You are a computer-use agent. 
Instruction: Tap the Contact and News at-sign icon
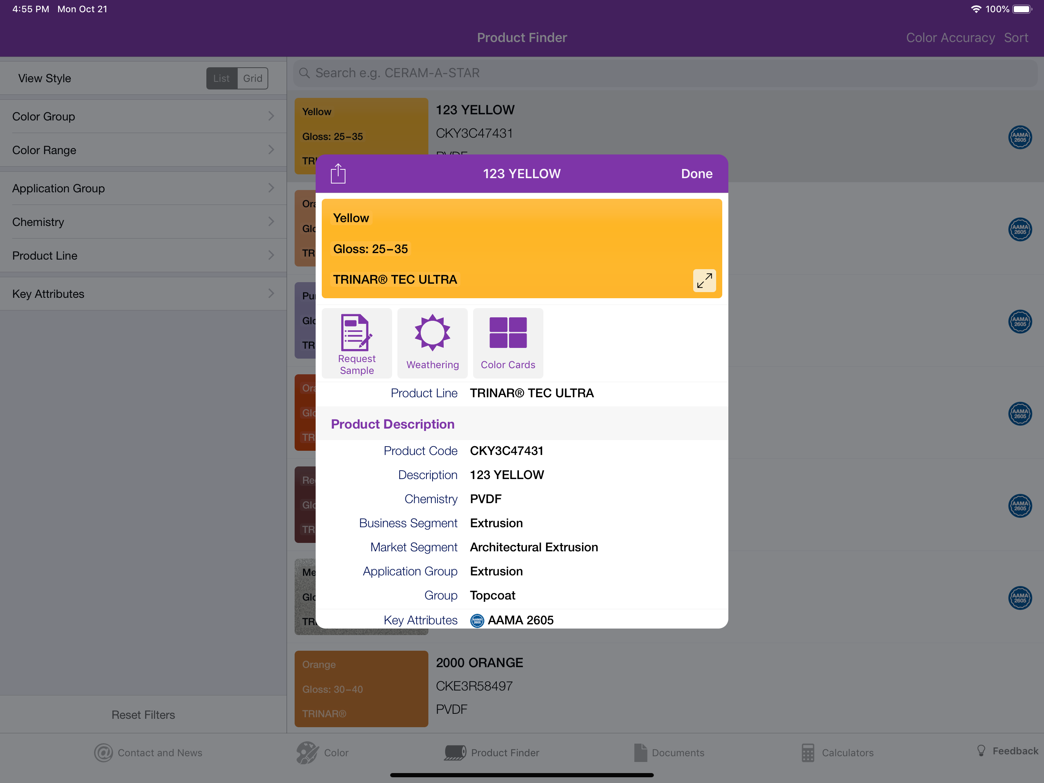103,753
